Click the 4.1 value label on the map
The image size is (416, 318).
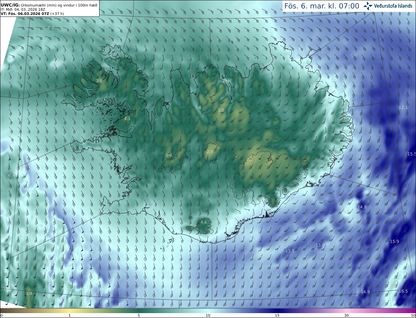point(127,119)
